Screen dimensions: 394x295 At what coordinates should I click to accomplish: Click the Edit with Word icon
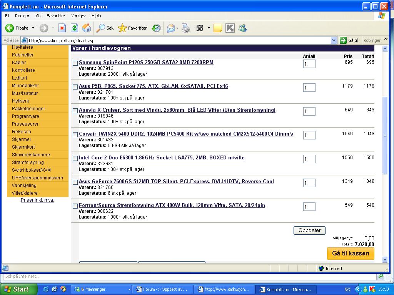(200, 28)
